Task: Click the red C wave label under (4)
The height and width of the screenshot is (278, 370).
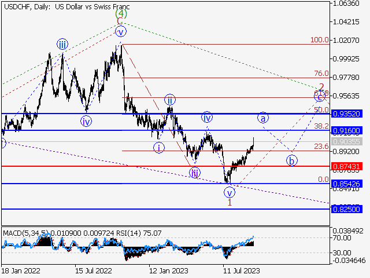Action: [x=120, y=21]
